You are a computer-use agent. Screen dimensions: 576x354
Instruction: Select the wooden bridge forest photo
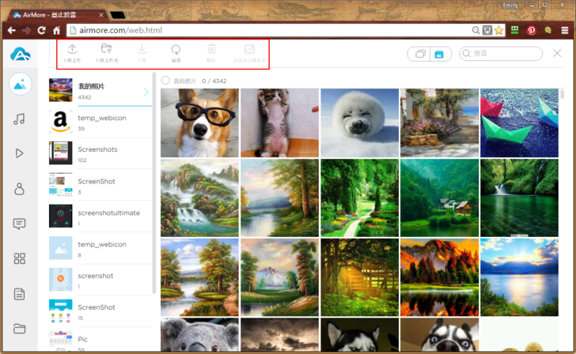360,277
